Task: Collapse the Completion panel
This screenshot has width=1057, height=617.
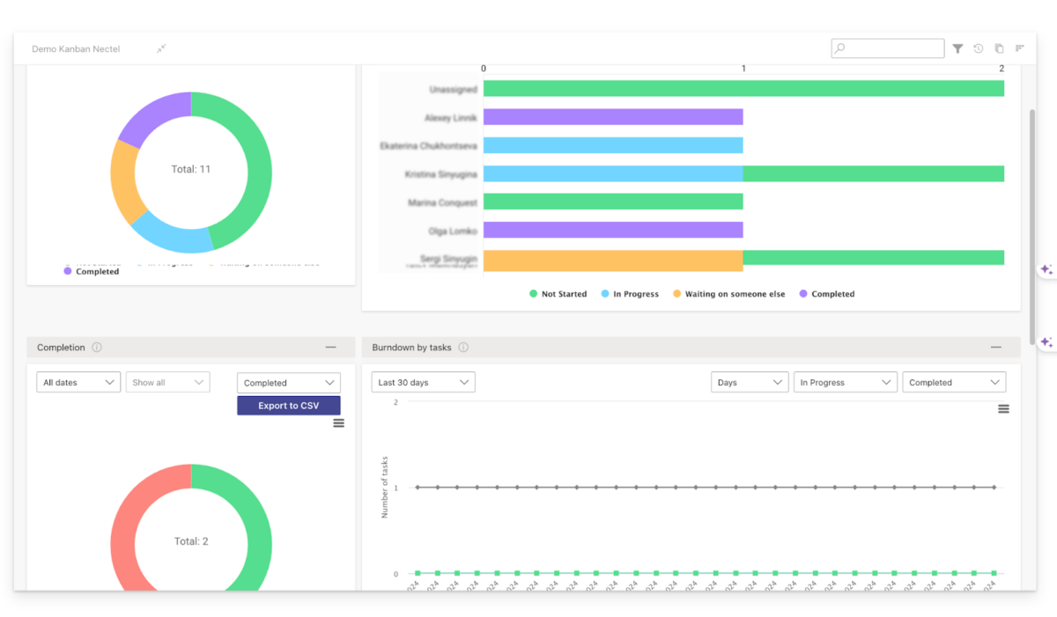Action: [332, 347]
